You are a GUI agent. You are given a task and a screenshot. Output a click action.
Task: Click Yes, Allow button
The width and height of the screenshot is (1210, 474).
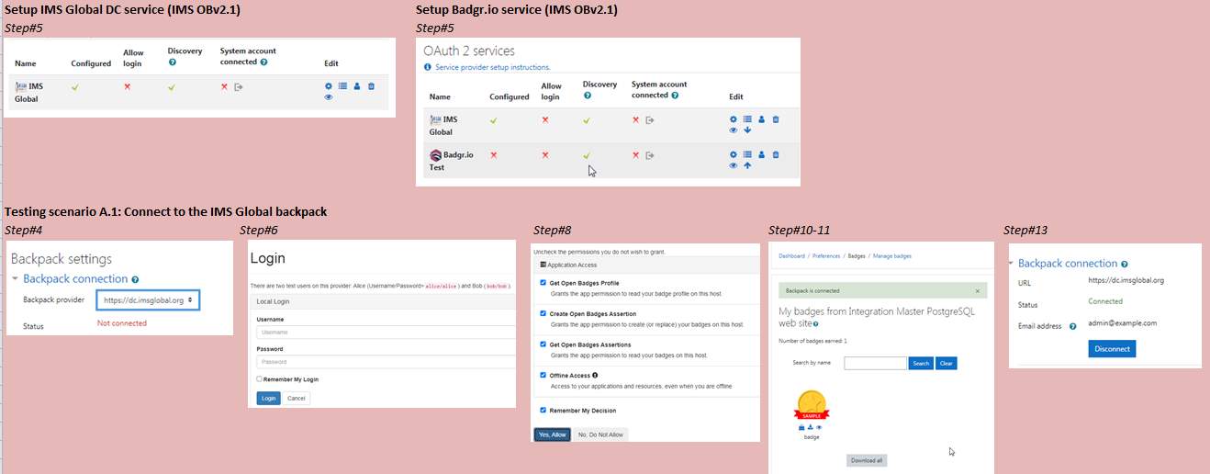(552, 434)
